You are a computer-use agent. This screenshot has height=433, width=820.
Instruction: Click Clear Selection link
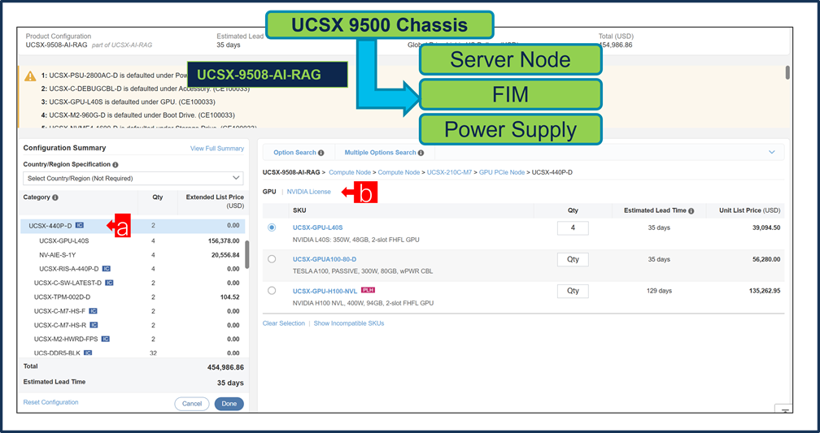coord(283,324)
